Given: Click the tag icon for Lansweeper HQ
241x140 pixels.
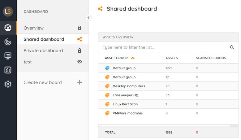Looking at the screenshot, I should 107,95.
